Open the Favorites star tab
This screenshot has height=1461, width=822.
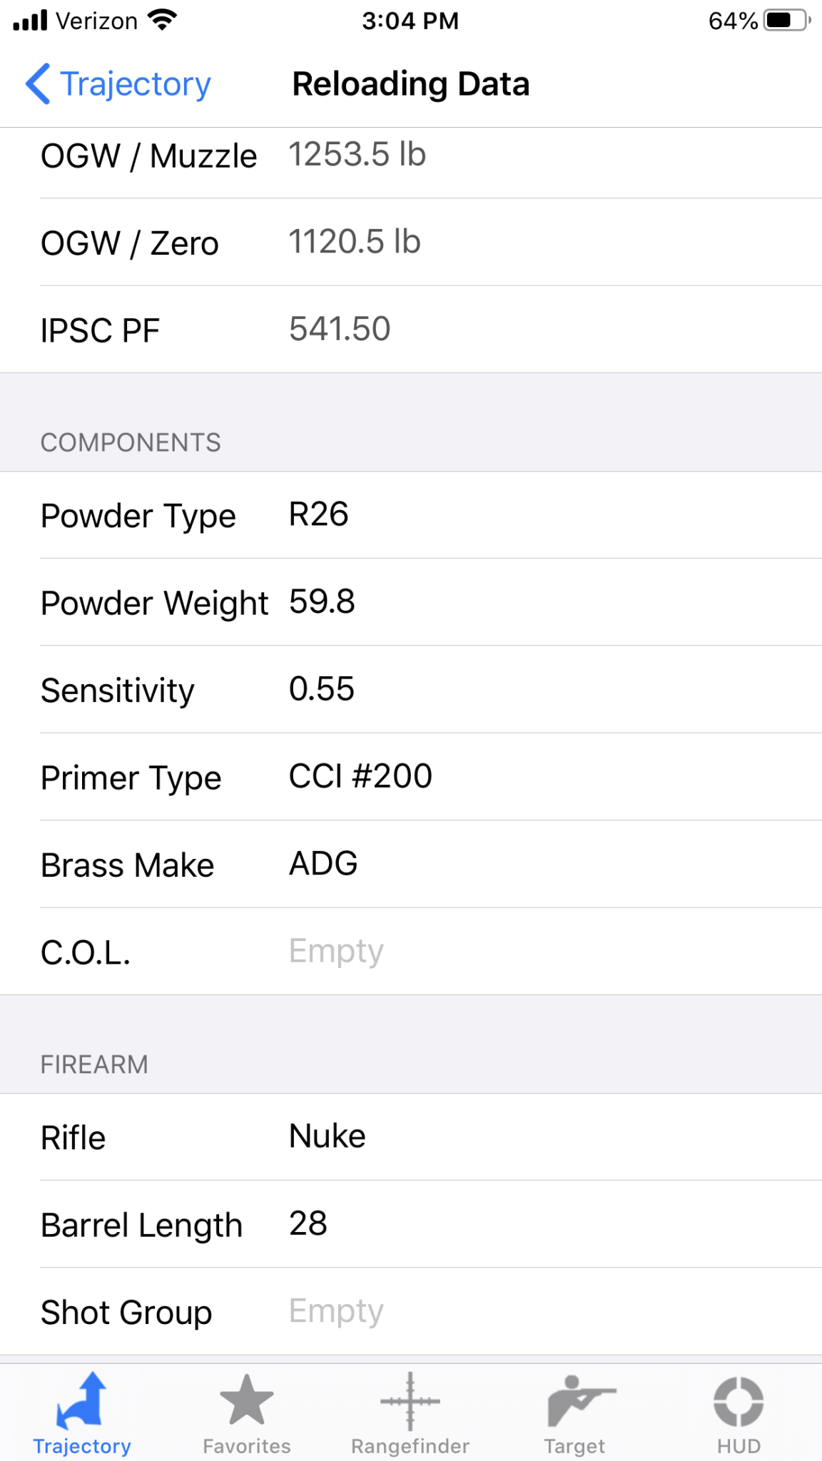[246, 1400]
